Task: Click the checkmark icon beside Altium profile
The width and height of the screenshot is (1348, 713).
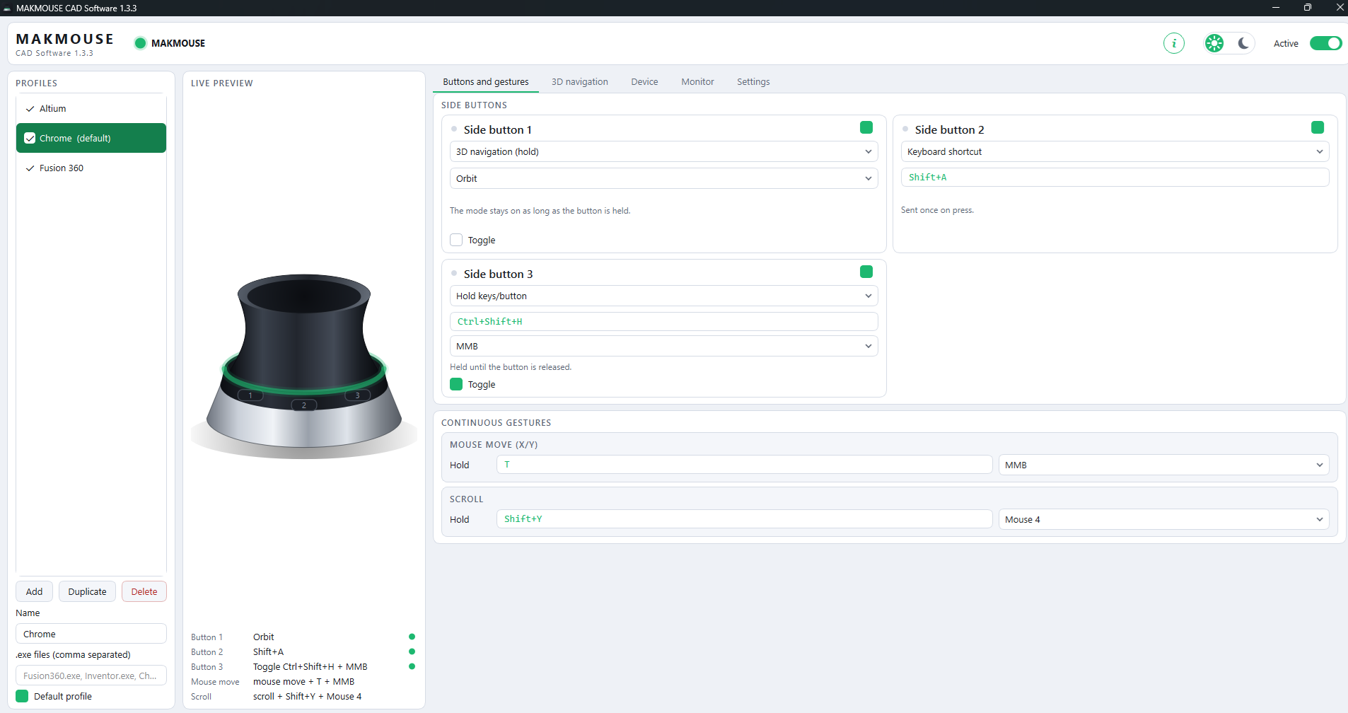Action: coord(30,109)
